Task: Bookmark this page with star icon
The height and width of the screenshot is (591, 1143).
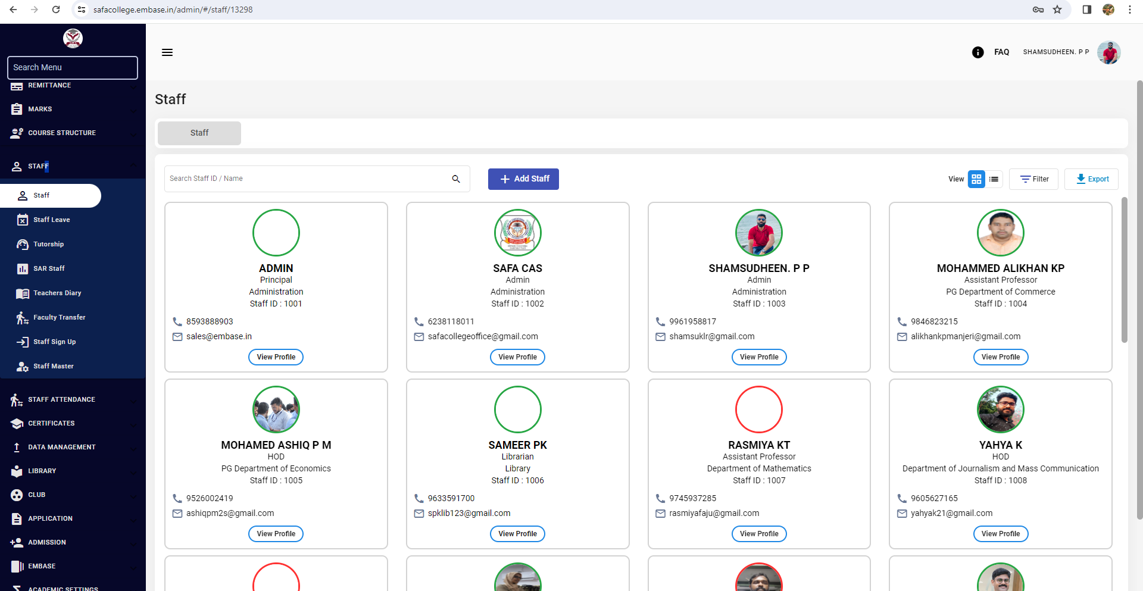Action: pyautogui.click(x=1057, y=10)
